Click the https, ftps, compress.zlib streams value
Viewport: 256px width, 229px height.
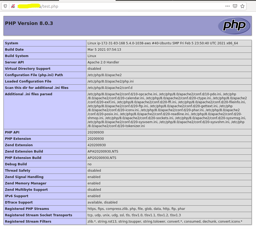[136, 209]
